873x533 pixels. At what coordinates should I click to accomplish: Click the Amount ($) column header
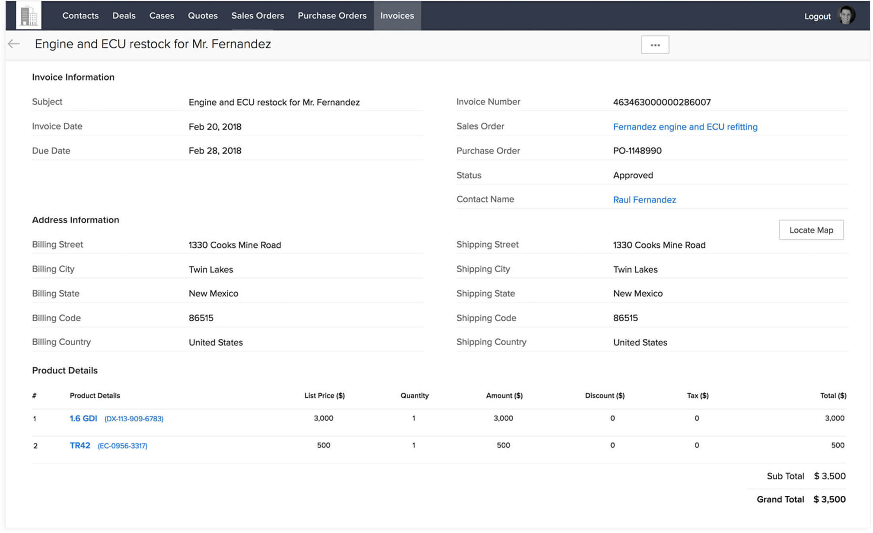coord(504,396)
